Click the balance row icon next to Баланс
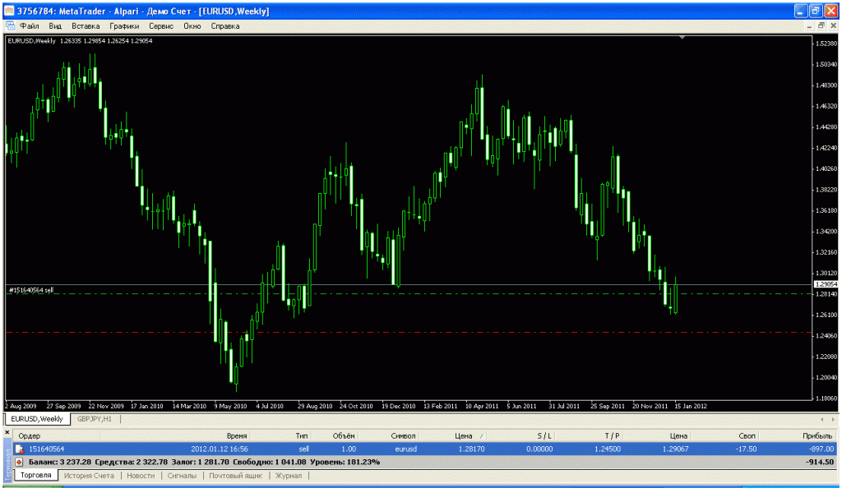Image resolution: width=842 pixels, height=488 pixels. 20,462
